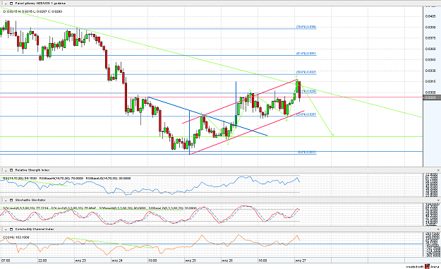
Task: Click the wrz 24 date axis label
Action: (117, 261)
